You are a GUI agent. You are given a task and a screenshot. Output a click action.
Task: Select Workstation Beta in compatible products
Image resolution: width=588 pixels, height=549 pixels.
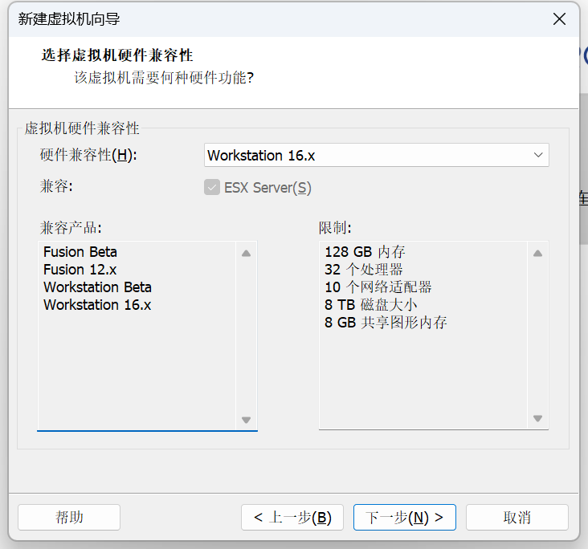(x=97, y=287)
